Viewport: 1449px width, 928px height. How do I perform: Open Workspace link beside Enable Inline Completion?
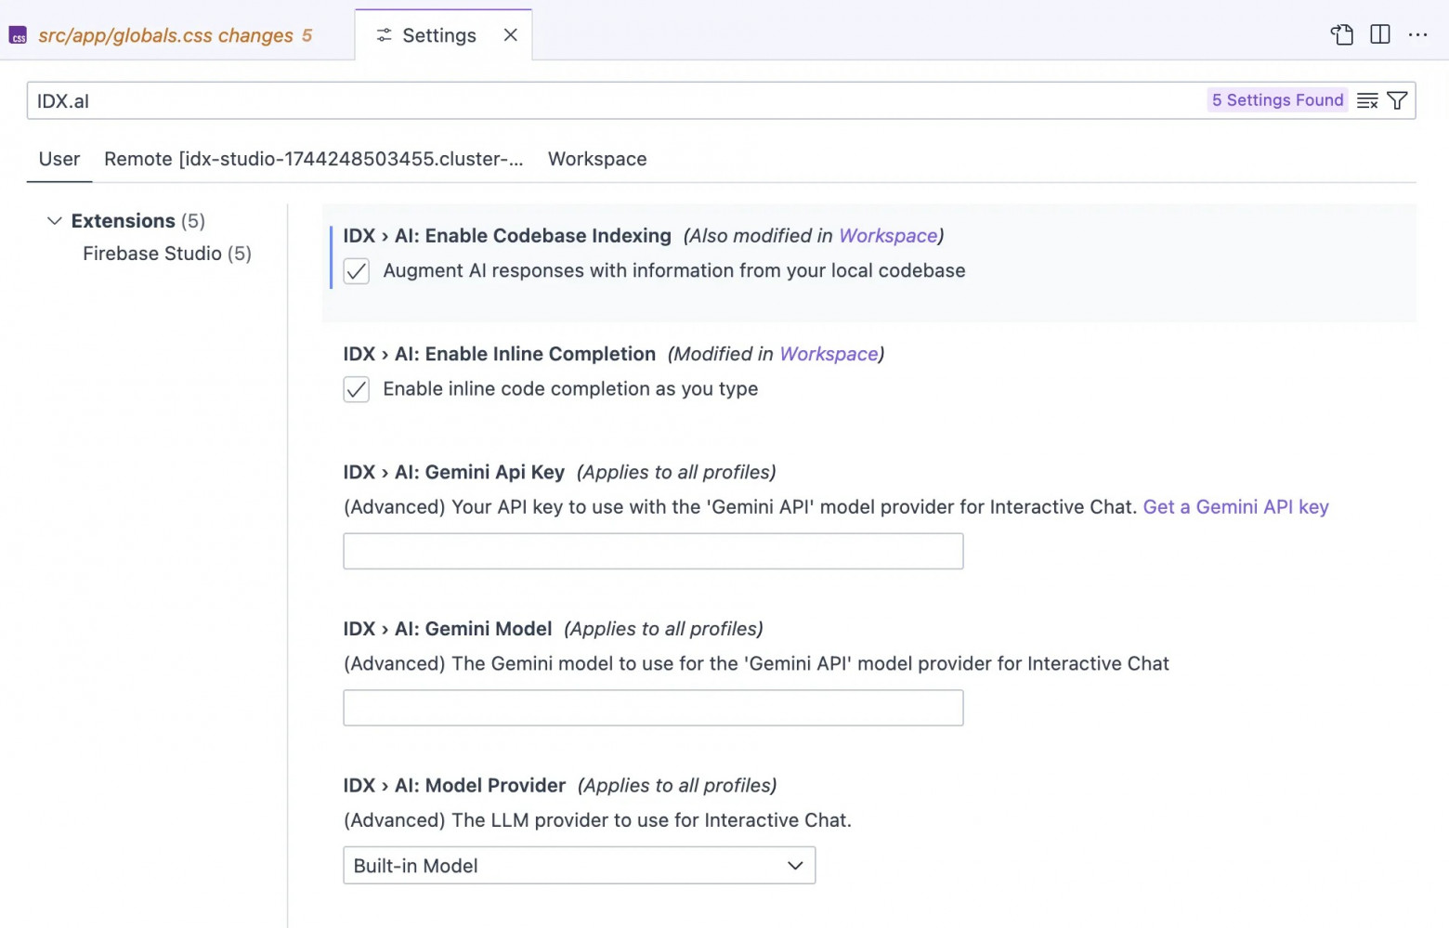[x=829, y=354]
